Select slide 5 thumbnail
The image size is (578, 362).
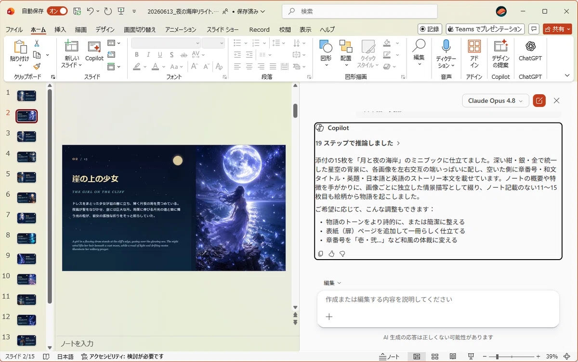(26, 177)
